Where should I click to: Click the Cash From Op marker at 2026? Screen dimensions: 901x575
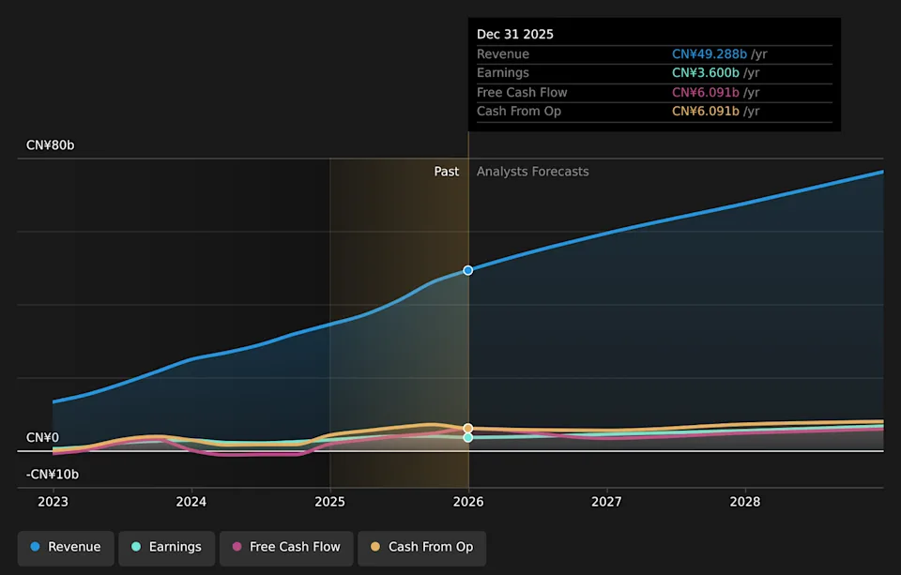468,428
